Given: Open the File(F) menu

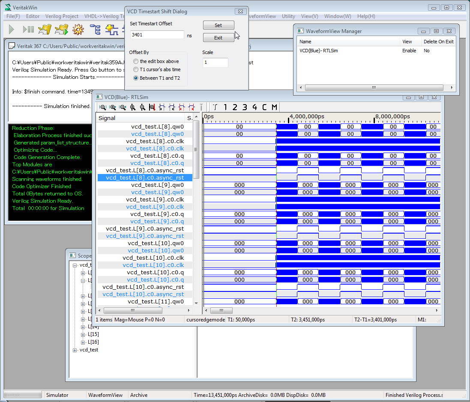Looking at the screenshot, I should (x=13, y=16).
